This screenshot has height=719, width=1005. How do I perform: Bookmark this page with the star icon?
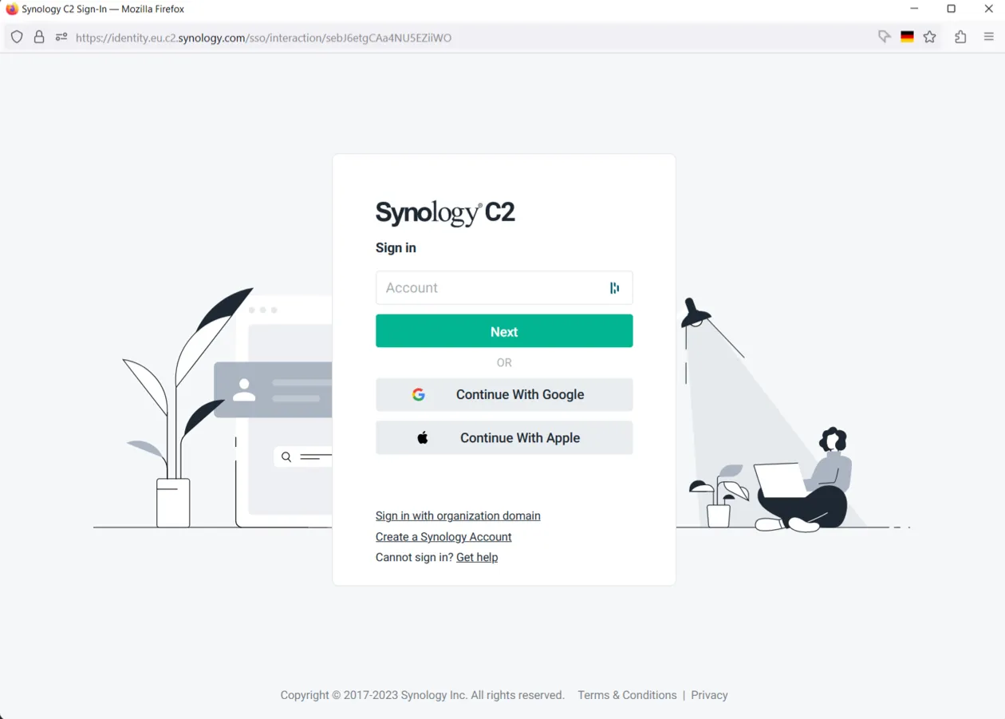point(929,37)
